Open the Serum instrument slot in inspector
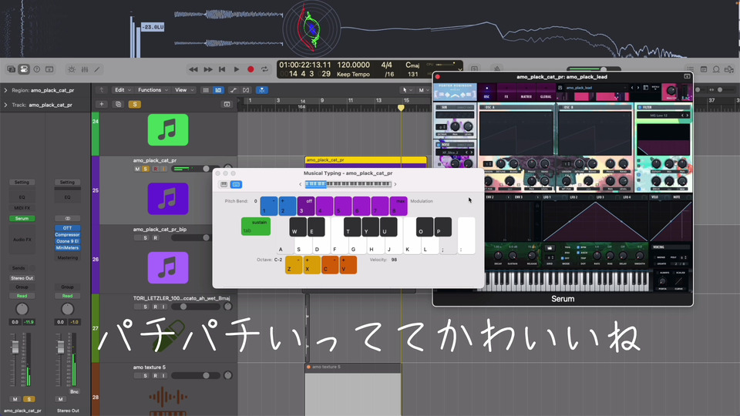 coord(22,218)
